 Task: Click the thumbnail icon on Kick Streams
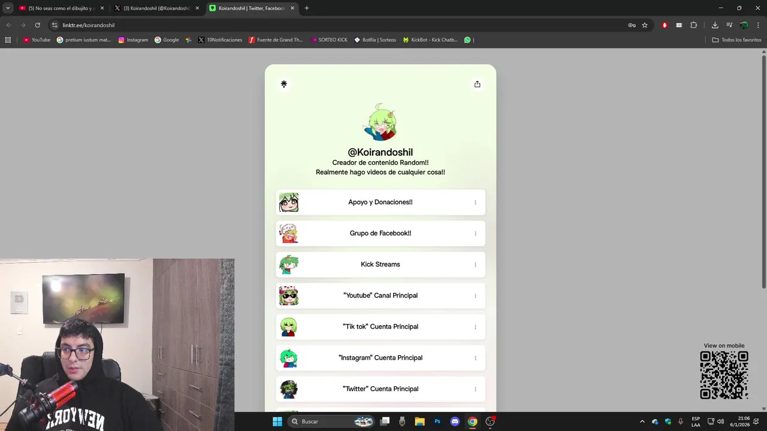pos(289,265)
